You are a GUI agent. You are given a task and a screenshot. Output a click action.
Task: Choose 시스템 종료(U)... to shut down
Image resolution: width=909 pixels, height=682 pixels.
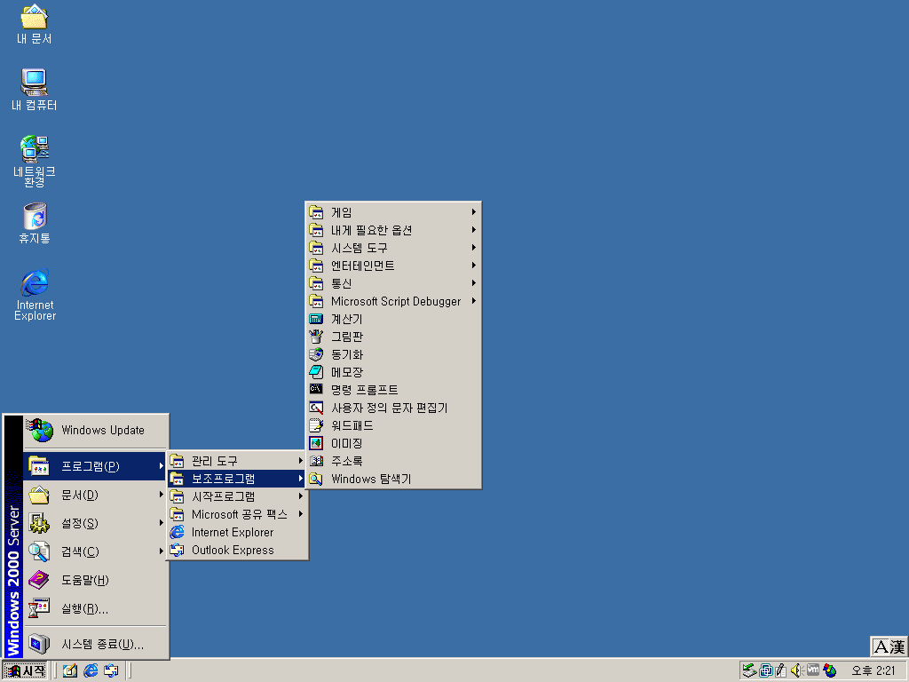pyautogui.click(x=96, y=644)
